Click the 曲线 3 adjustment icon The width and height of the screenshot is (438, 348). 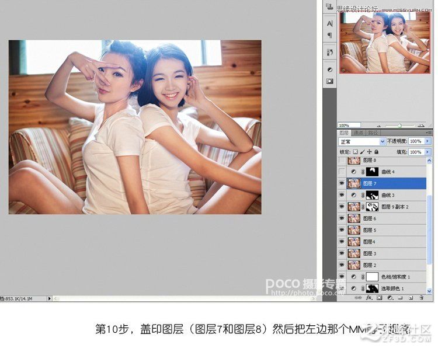[x=353, y=195]
